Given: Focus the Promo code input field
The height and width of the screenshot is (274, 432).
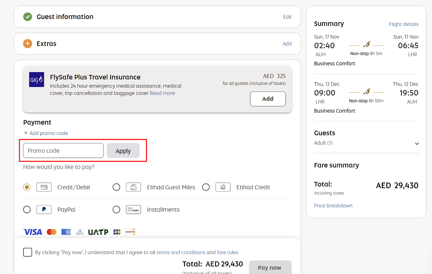Looking at the screenshot, I should coord(63,151).
